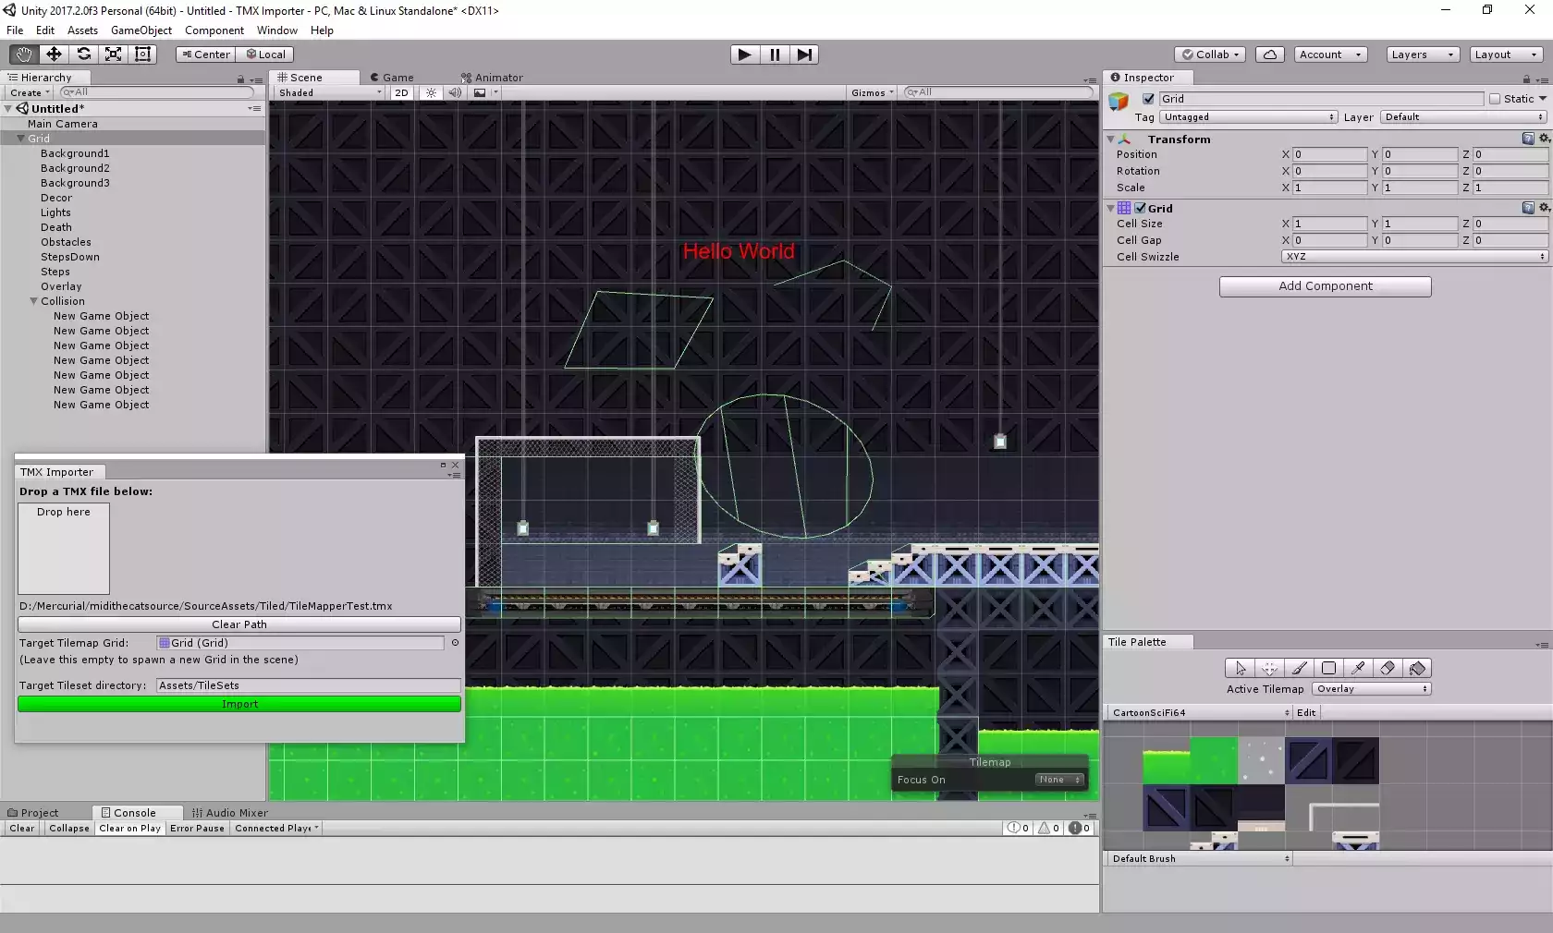Select the Hand tool in toolbar
Viewport: 1553px width, 933px height.
point(24,55)
